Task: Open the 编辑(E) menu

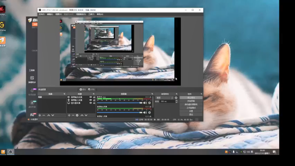Action: click(50, 14)
